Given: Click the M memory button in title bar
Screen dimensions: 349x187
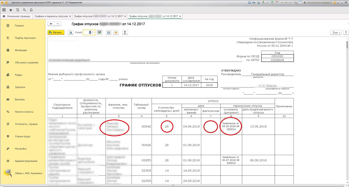Looking at the screenshot, I should pos(282,3).
